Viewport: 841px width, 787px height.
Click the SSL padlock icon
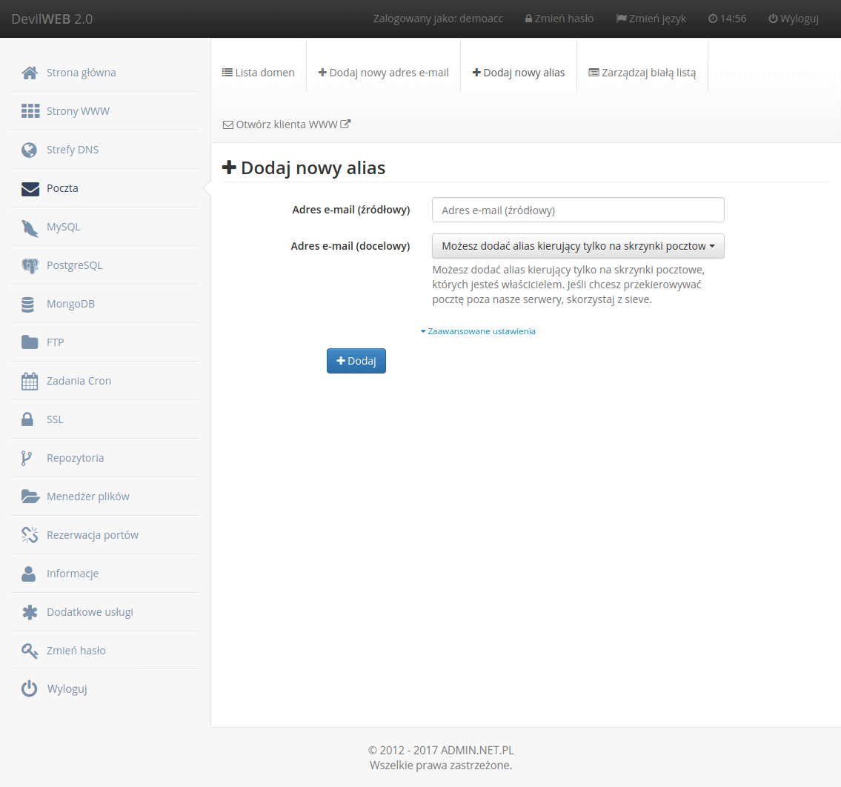coord(28,419)
